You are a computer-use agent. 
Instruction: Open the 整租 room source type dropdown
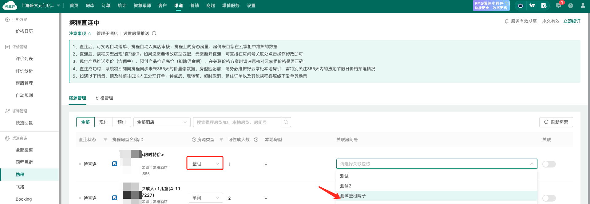pos(205,164)
